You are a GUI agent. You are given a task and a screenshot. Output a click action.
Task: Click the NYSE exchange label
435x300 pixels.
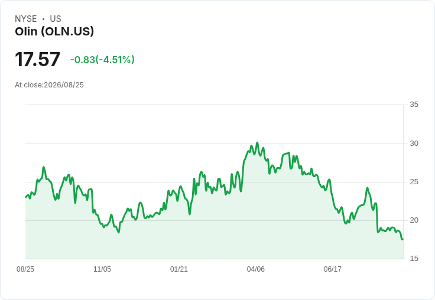click(26, 19)
